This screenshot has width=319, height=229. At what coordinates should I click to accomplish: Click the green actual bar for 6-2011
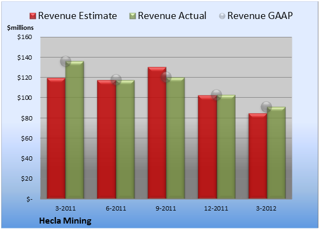[x=125, y=139]
